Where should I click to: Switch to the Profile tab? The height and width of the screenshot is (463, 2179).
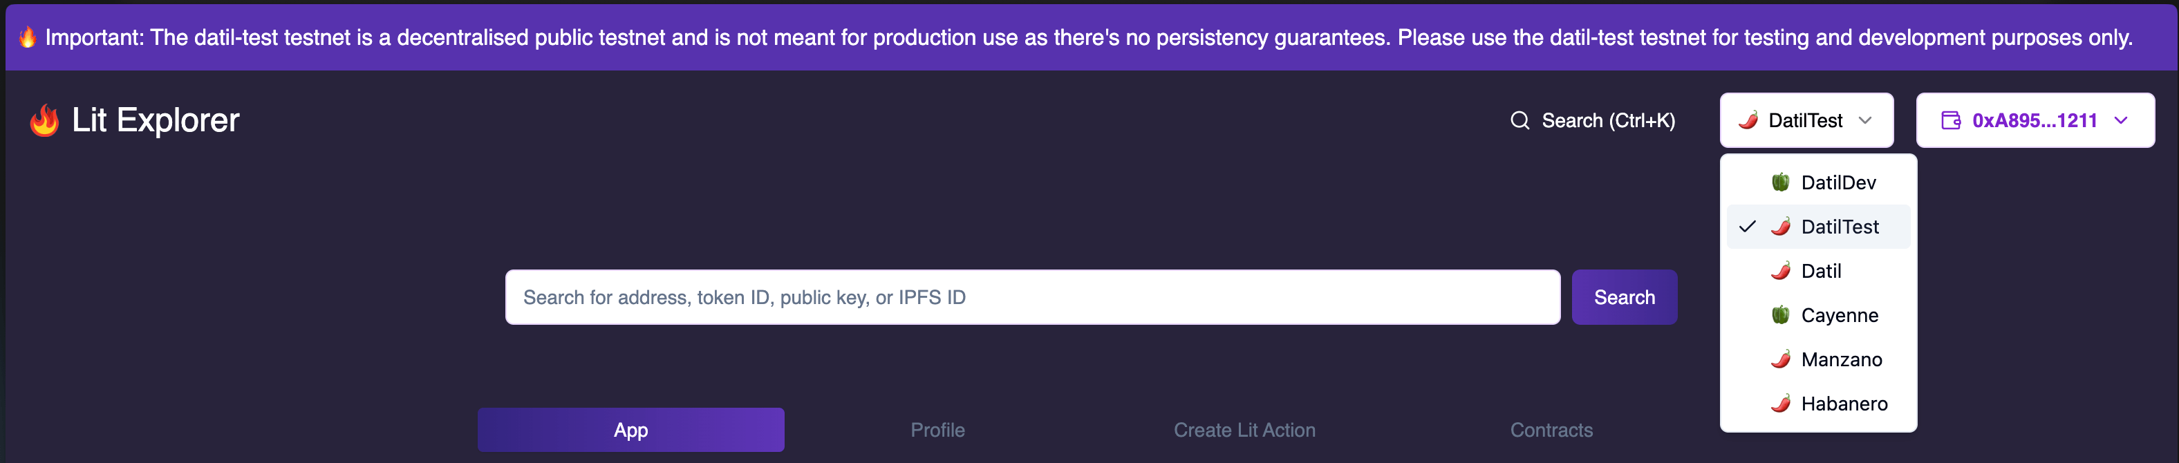(937, 430)
